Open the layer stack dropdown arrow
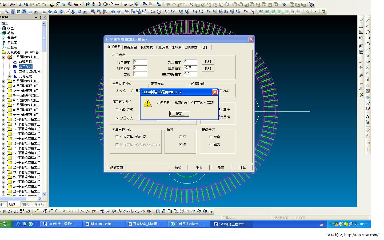Viewport: 384px width, 240px height. 80,5
